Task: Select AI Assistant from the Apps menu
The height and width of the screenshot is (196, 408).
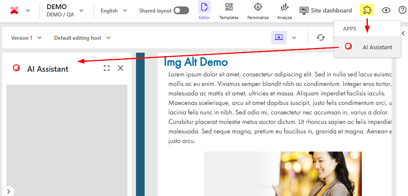Action: tap(369, 47)
